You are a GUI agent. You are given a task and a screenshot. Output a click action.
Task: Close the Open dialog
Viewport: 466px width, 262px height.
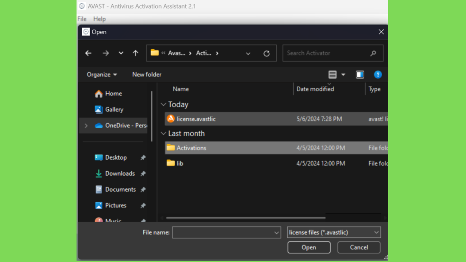pos(381,32)
